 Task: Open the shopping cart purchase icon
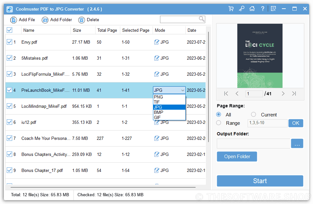point(231,9)
